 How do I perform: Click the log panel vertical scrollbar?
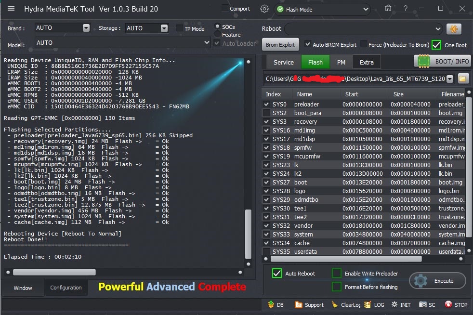248,234
